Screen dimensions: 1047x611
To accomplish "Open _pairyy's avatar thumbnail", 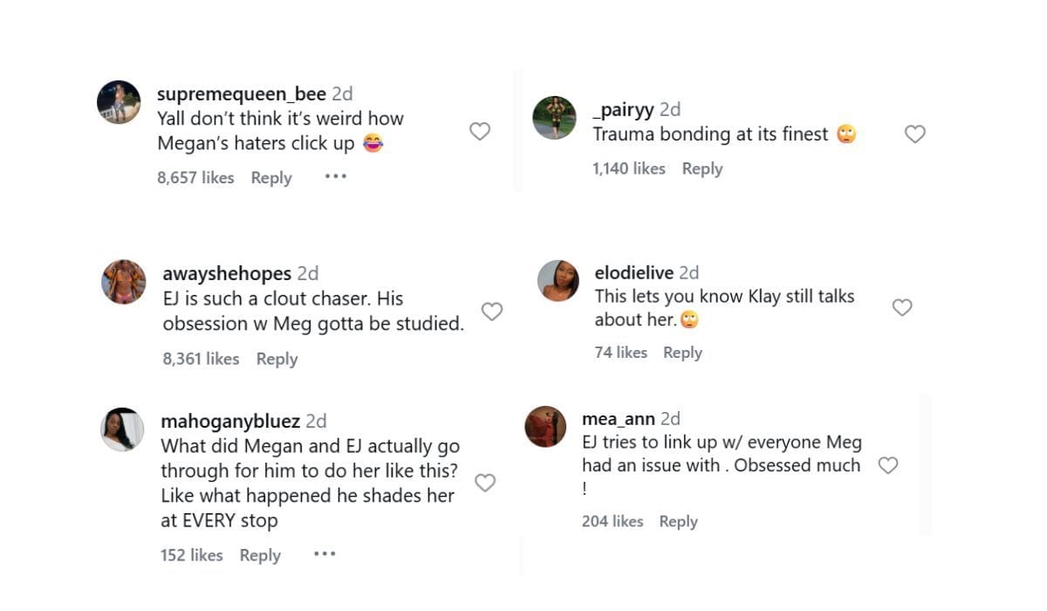I will pyautogui.click(x=555, y=118).
